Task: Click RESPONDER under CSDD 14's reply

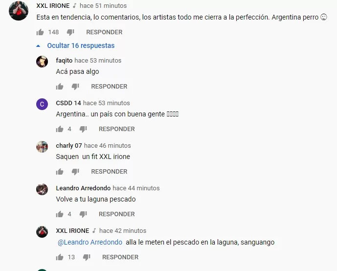Action: click(x=117, y=129)
